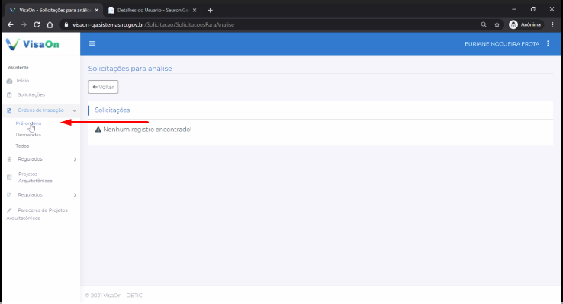The image size is (563, 304).
Task: Open a new browser tab
Action: pos(210,11)
